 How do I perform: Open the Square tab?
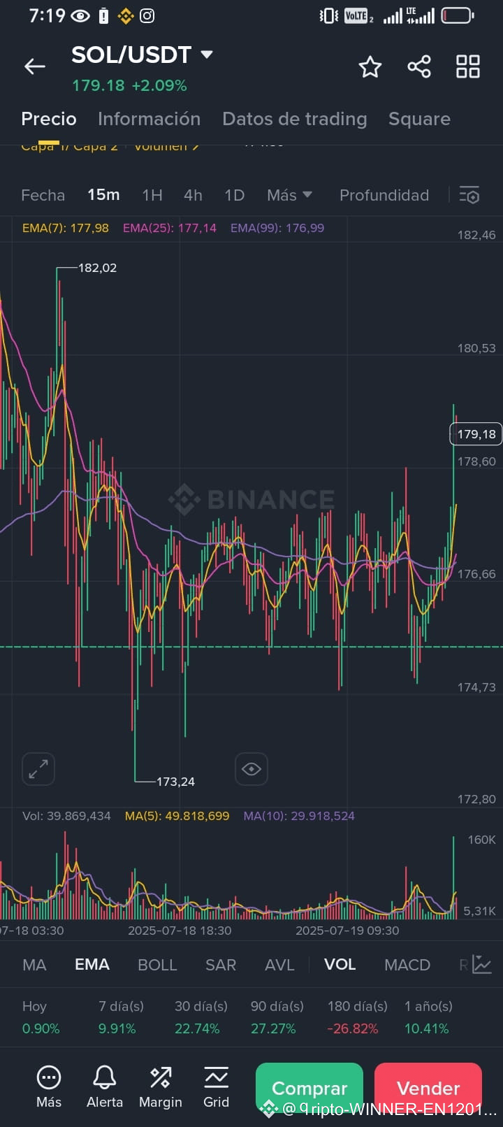[x=419, y=119]
